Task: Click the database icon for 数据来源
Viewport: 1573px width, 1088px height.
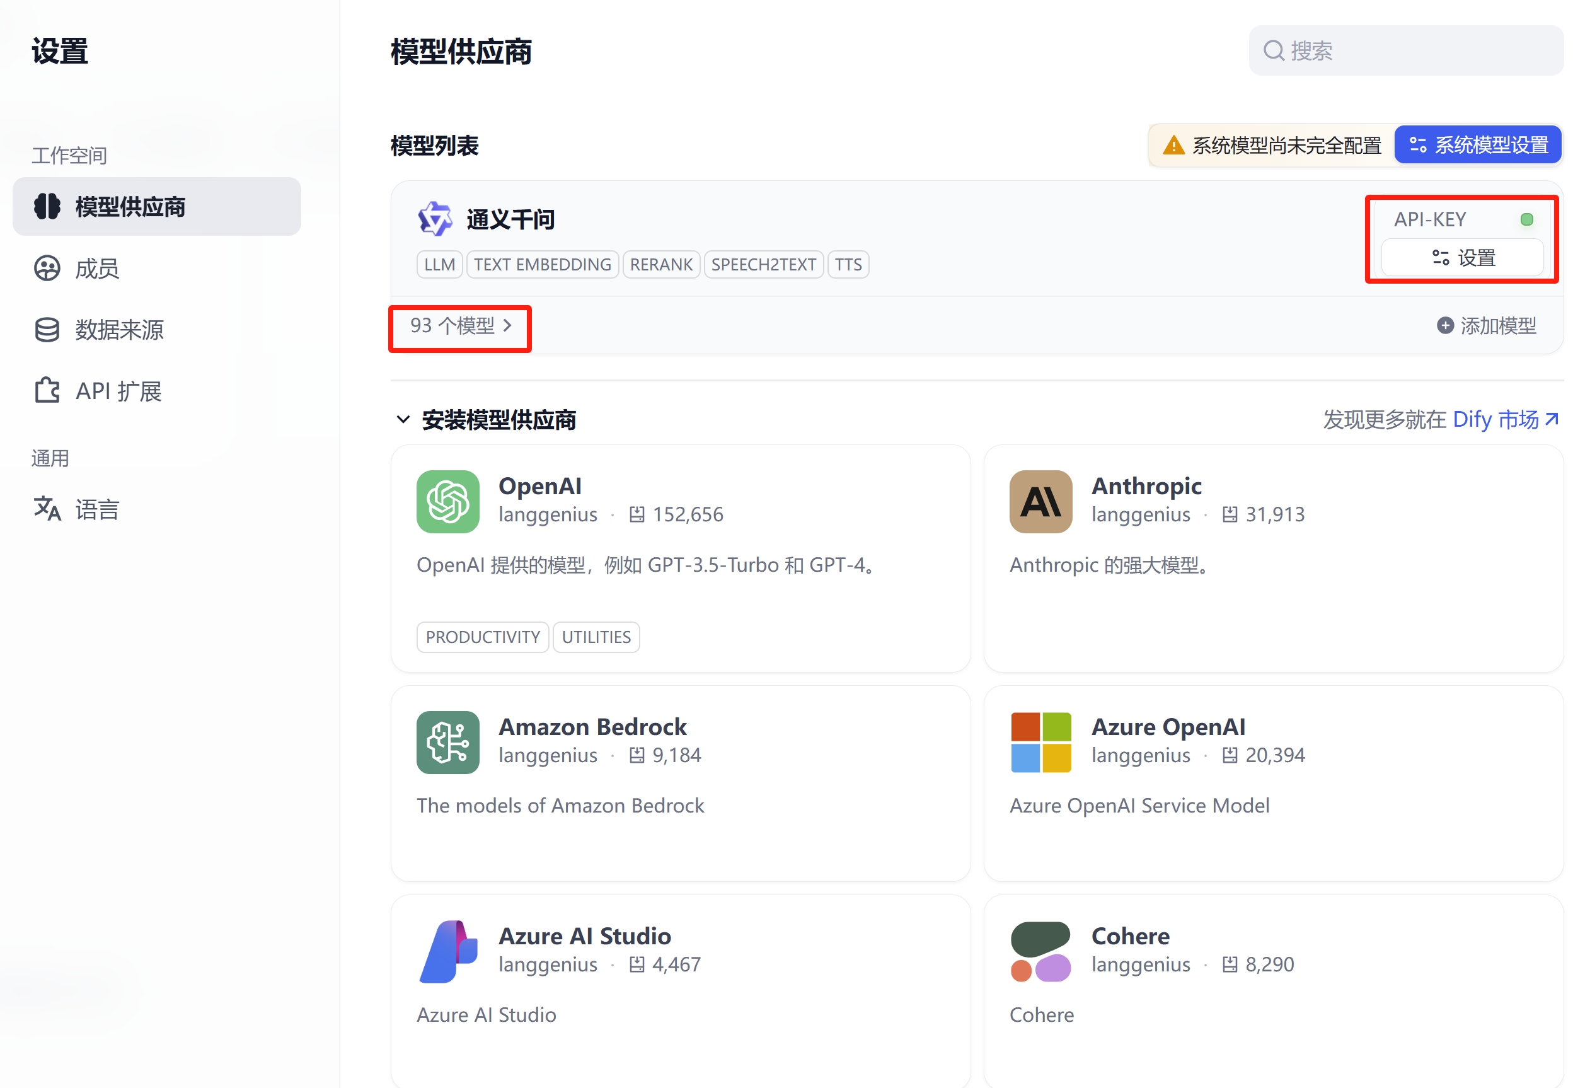Action: click(x=47, y=330)
